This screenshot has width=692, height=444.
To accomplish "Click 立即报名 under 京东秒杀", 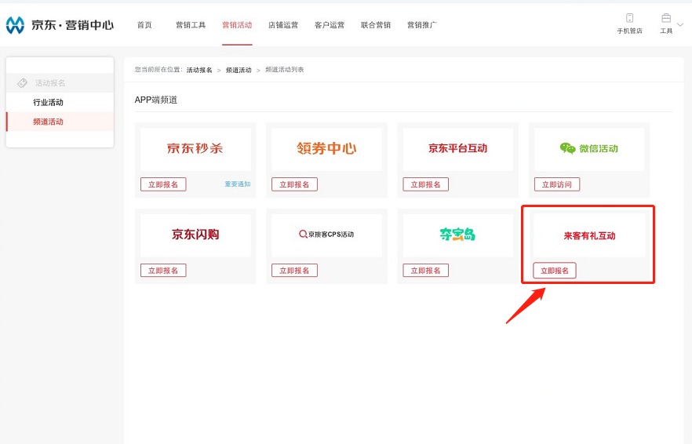I will [163, 184].
